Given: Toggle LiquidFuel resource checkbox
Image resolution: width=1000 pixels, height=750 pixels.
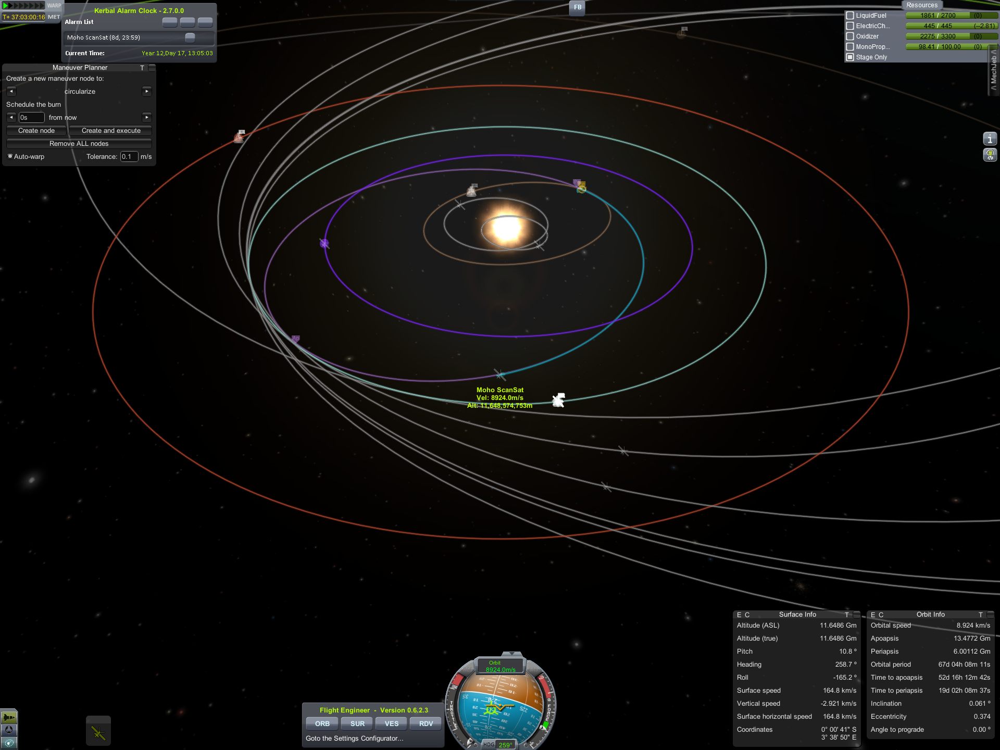Looking at the screenshot, I should [x=850, y=16].
